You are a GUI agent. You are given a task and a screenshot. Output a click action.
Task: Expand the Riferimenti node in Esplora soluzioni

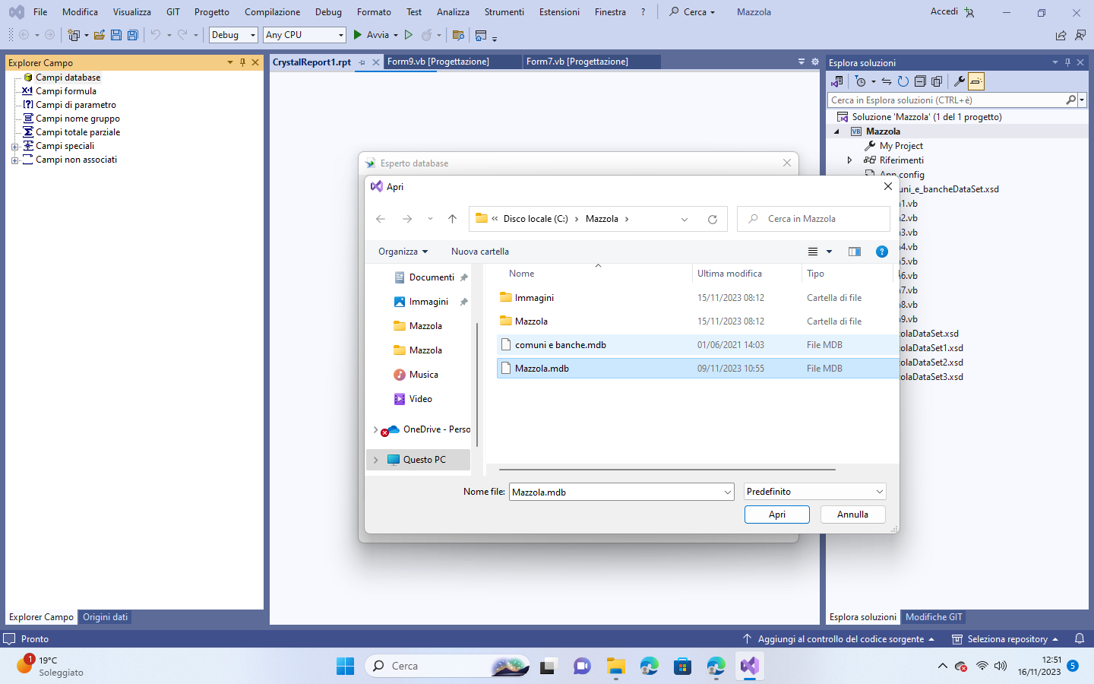850,160
